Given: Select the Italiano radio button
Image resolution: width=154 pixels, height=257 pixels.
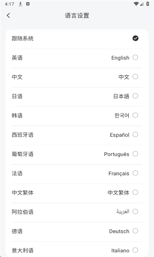Looking at the screenshot, I should (x=135, y=250).
